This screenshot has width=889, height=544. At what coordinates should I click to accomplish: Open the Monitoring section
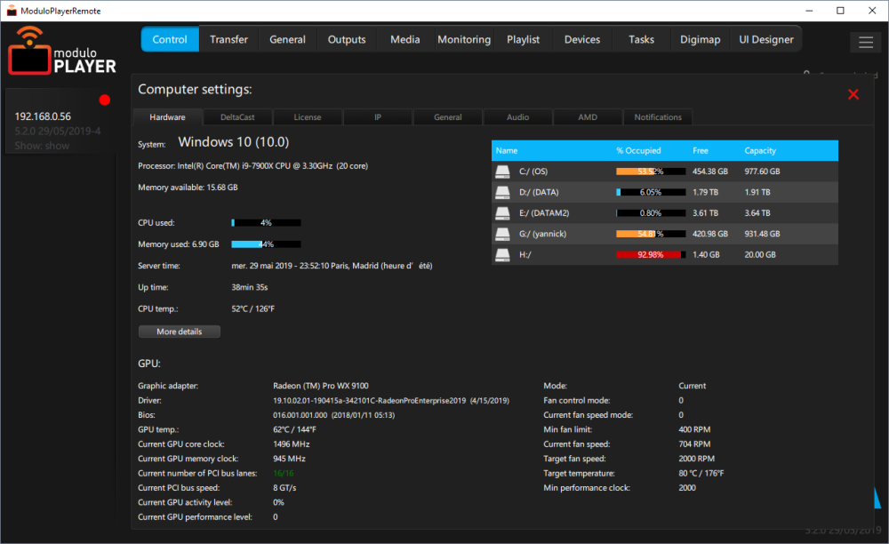(x=464, y=39)
